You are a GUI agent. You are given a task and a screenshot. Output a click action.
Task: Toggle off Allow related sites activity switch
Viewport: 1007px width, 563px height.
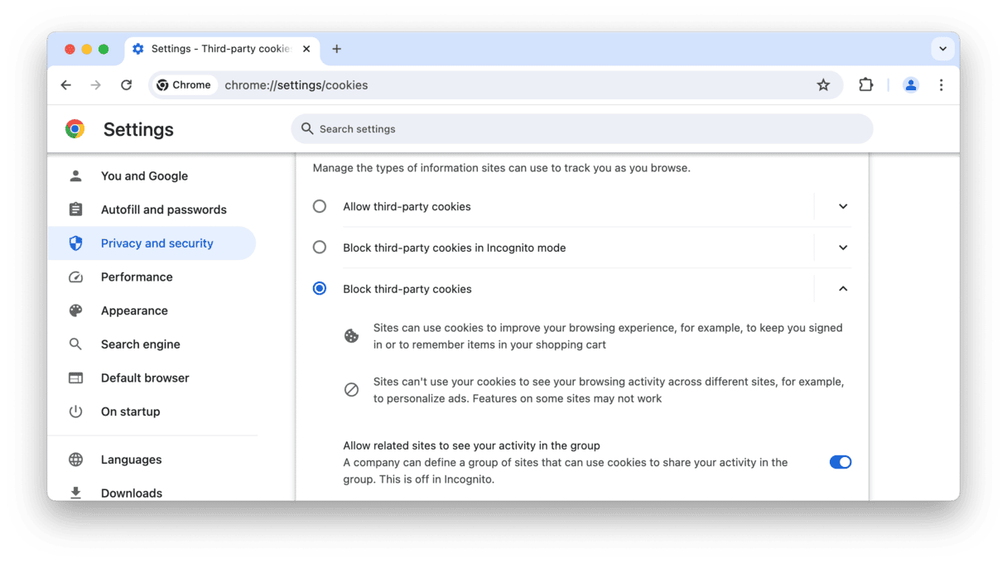click(x=840, y=462)
